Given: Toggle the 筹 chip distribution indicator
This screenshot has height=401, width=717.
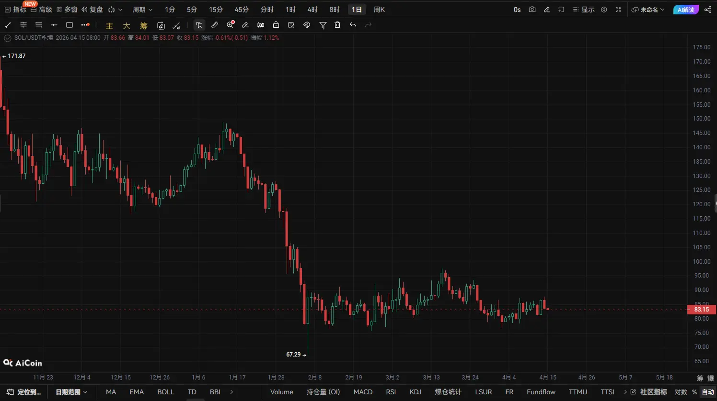Looking at the screenshot, I should click(x=144, y=26).
